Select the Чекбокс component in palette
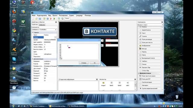The height and width of the screenshot is (108, 193). click(x=150, y=61)
